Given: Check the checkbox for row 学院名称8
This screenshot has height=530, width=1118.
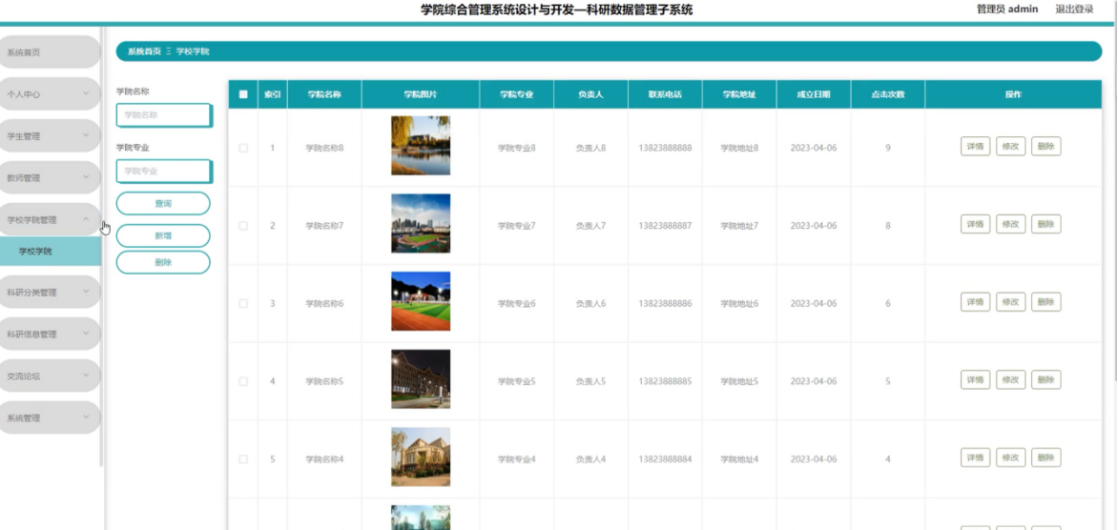Looking at the screenshot, I should click(x=243, y=148).
